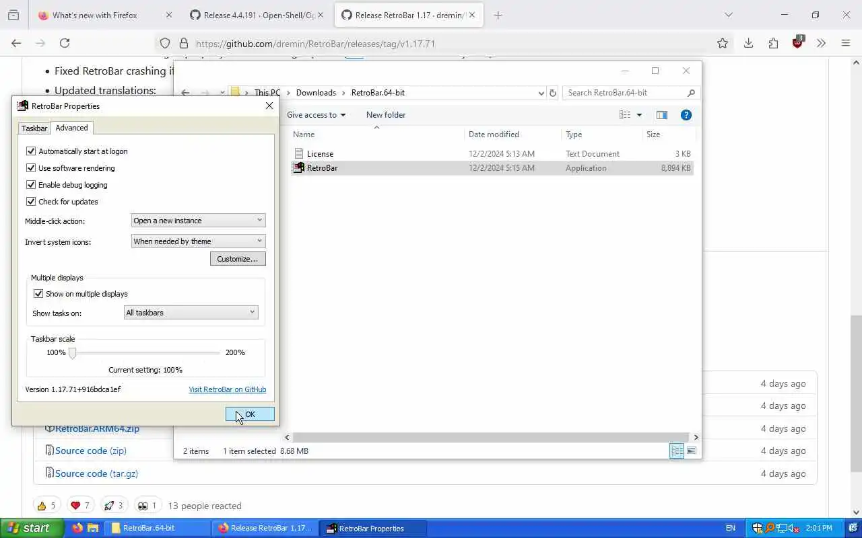
Task: Open Firefox tab overview icon
Action: [13, 15]
